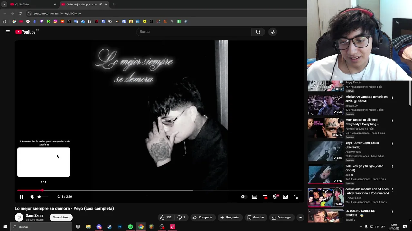
Task: Open options for Mom Reacts to Lil Peep
Action: tap(392, 120)
